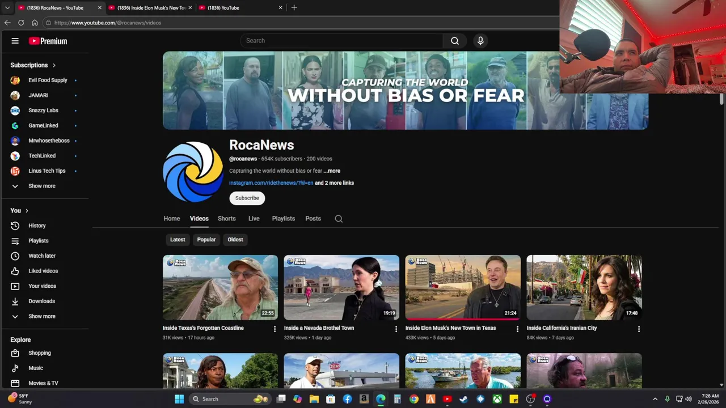Open the 'and 2 more links' link
Screen dimensions: 726x408
(x=334, y=183)
